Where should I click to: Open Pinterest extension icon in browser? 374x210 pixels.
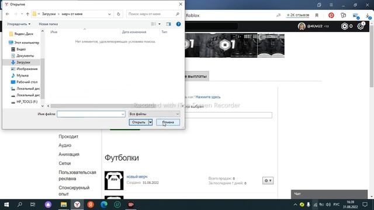331,15
